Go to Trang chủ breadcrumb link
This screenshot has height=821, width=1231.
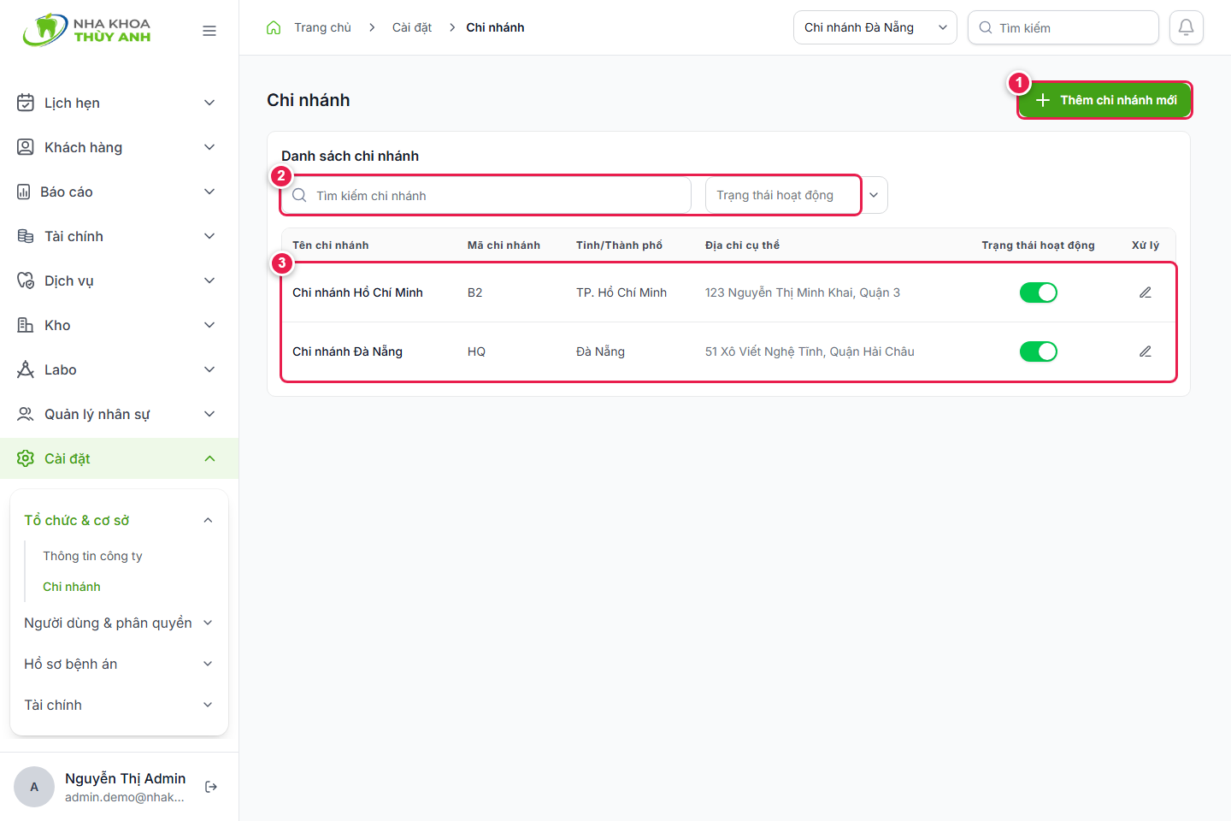pyautogui.click(x=322, y=27)
